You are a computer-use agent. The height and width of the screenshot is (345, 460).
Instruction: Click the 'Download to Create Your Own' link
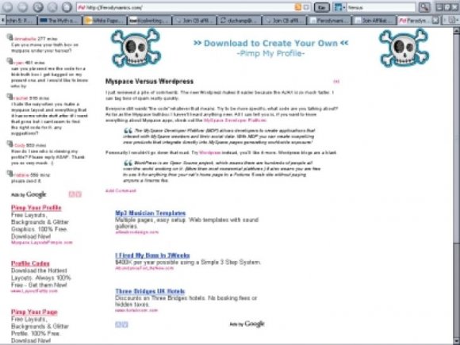click(270, 44)
